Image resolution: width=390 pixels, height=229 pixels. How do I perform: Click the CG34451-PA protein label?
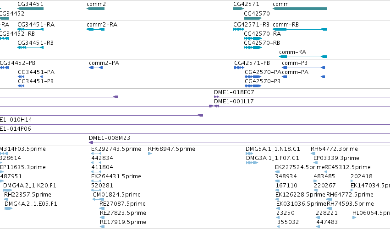pos(36,72)
